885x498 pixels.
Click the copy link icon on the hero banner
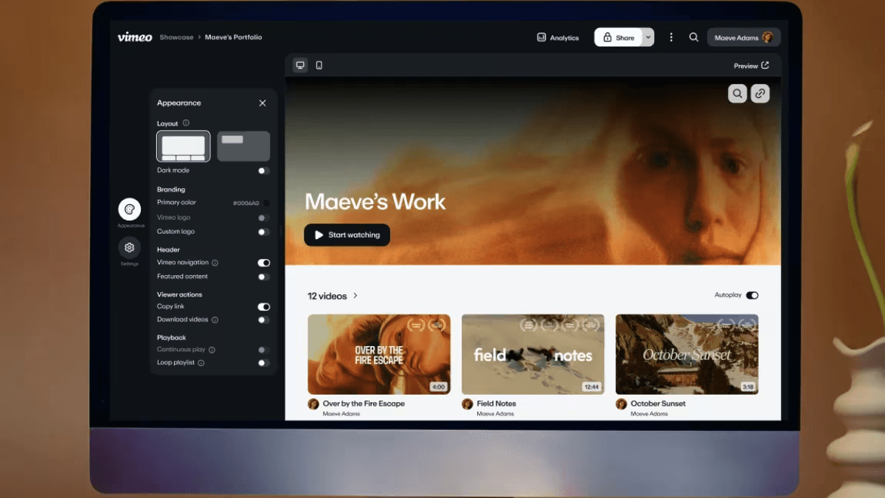760,94
